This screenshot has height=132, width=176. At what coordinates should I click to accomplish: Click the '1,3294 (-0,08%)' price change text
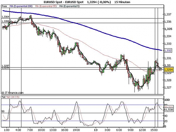[x=99, y=2]
